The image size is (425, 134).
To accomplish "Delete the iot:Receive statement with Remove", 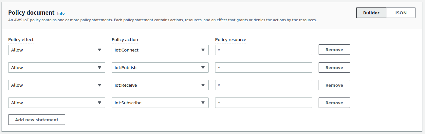I will click(x=334, y=85).
